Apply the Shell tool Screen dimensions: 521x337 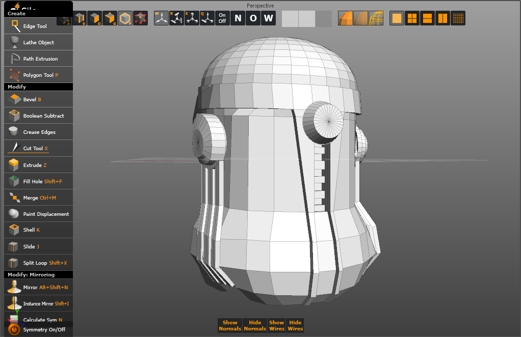[38, 230]
